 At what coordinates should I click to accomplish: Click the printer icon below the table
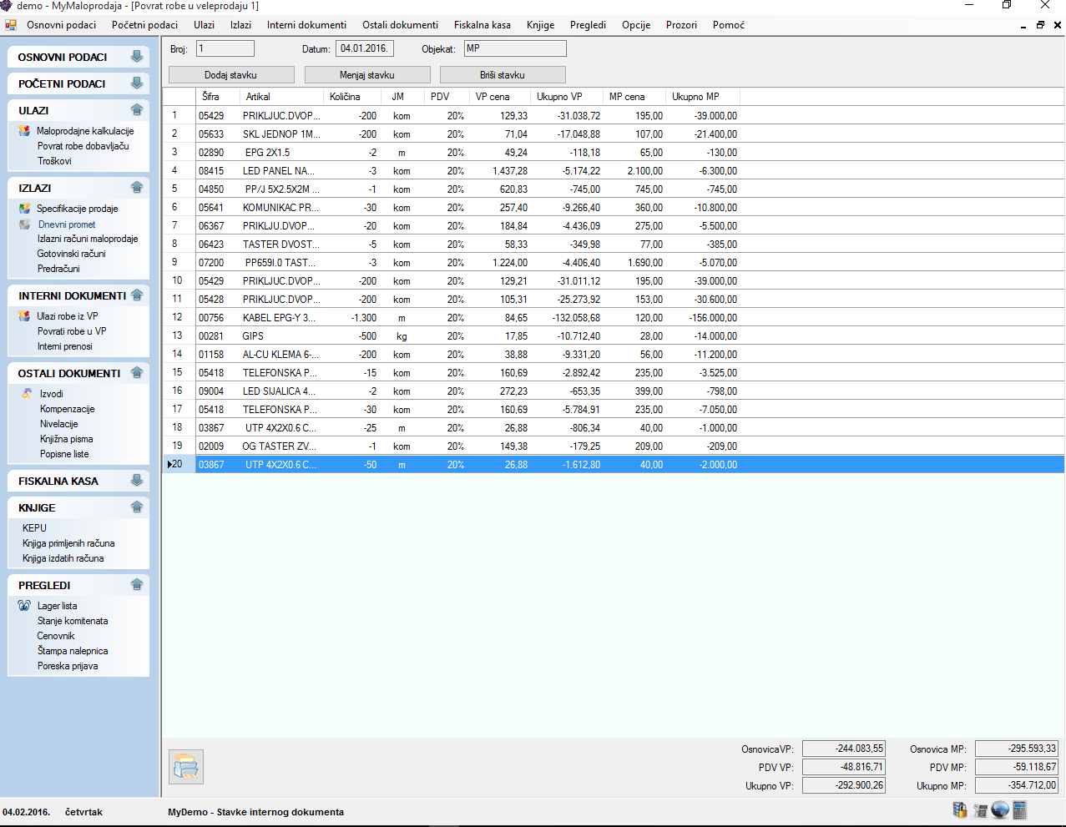(185, 767)
